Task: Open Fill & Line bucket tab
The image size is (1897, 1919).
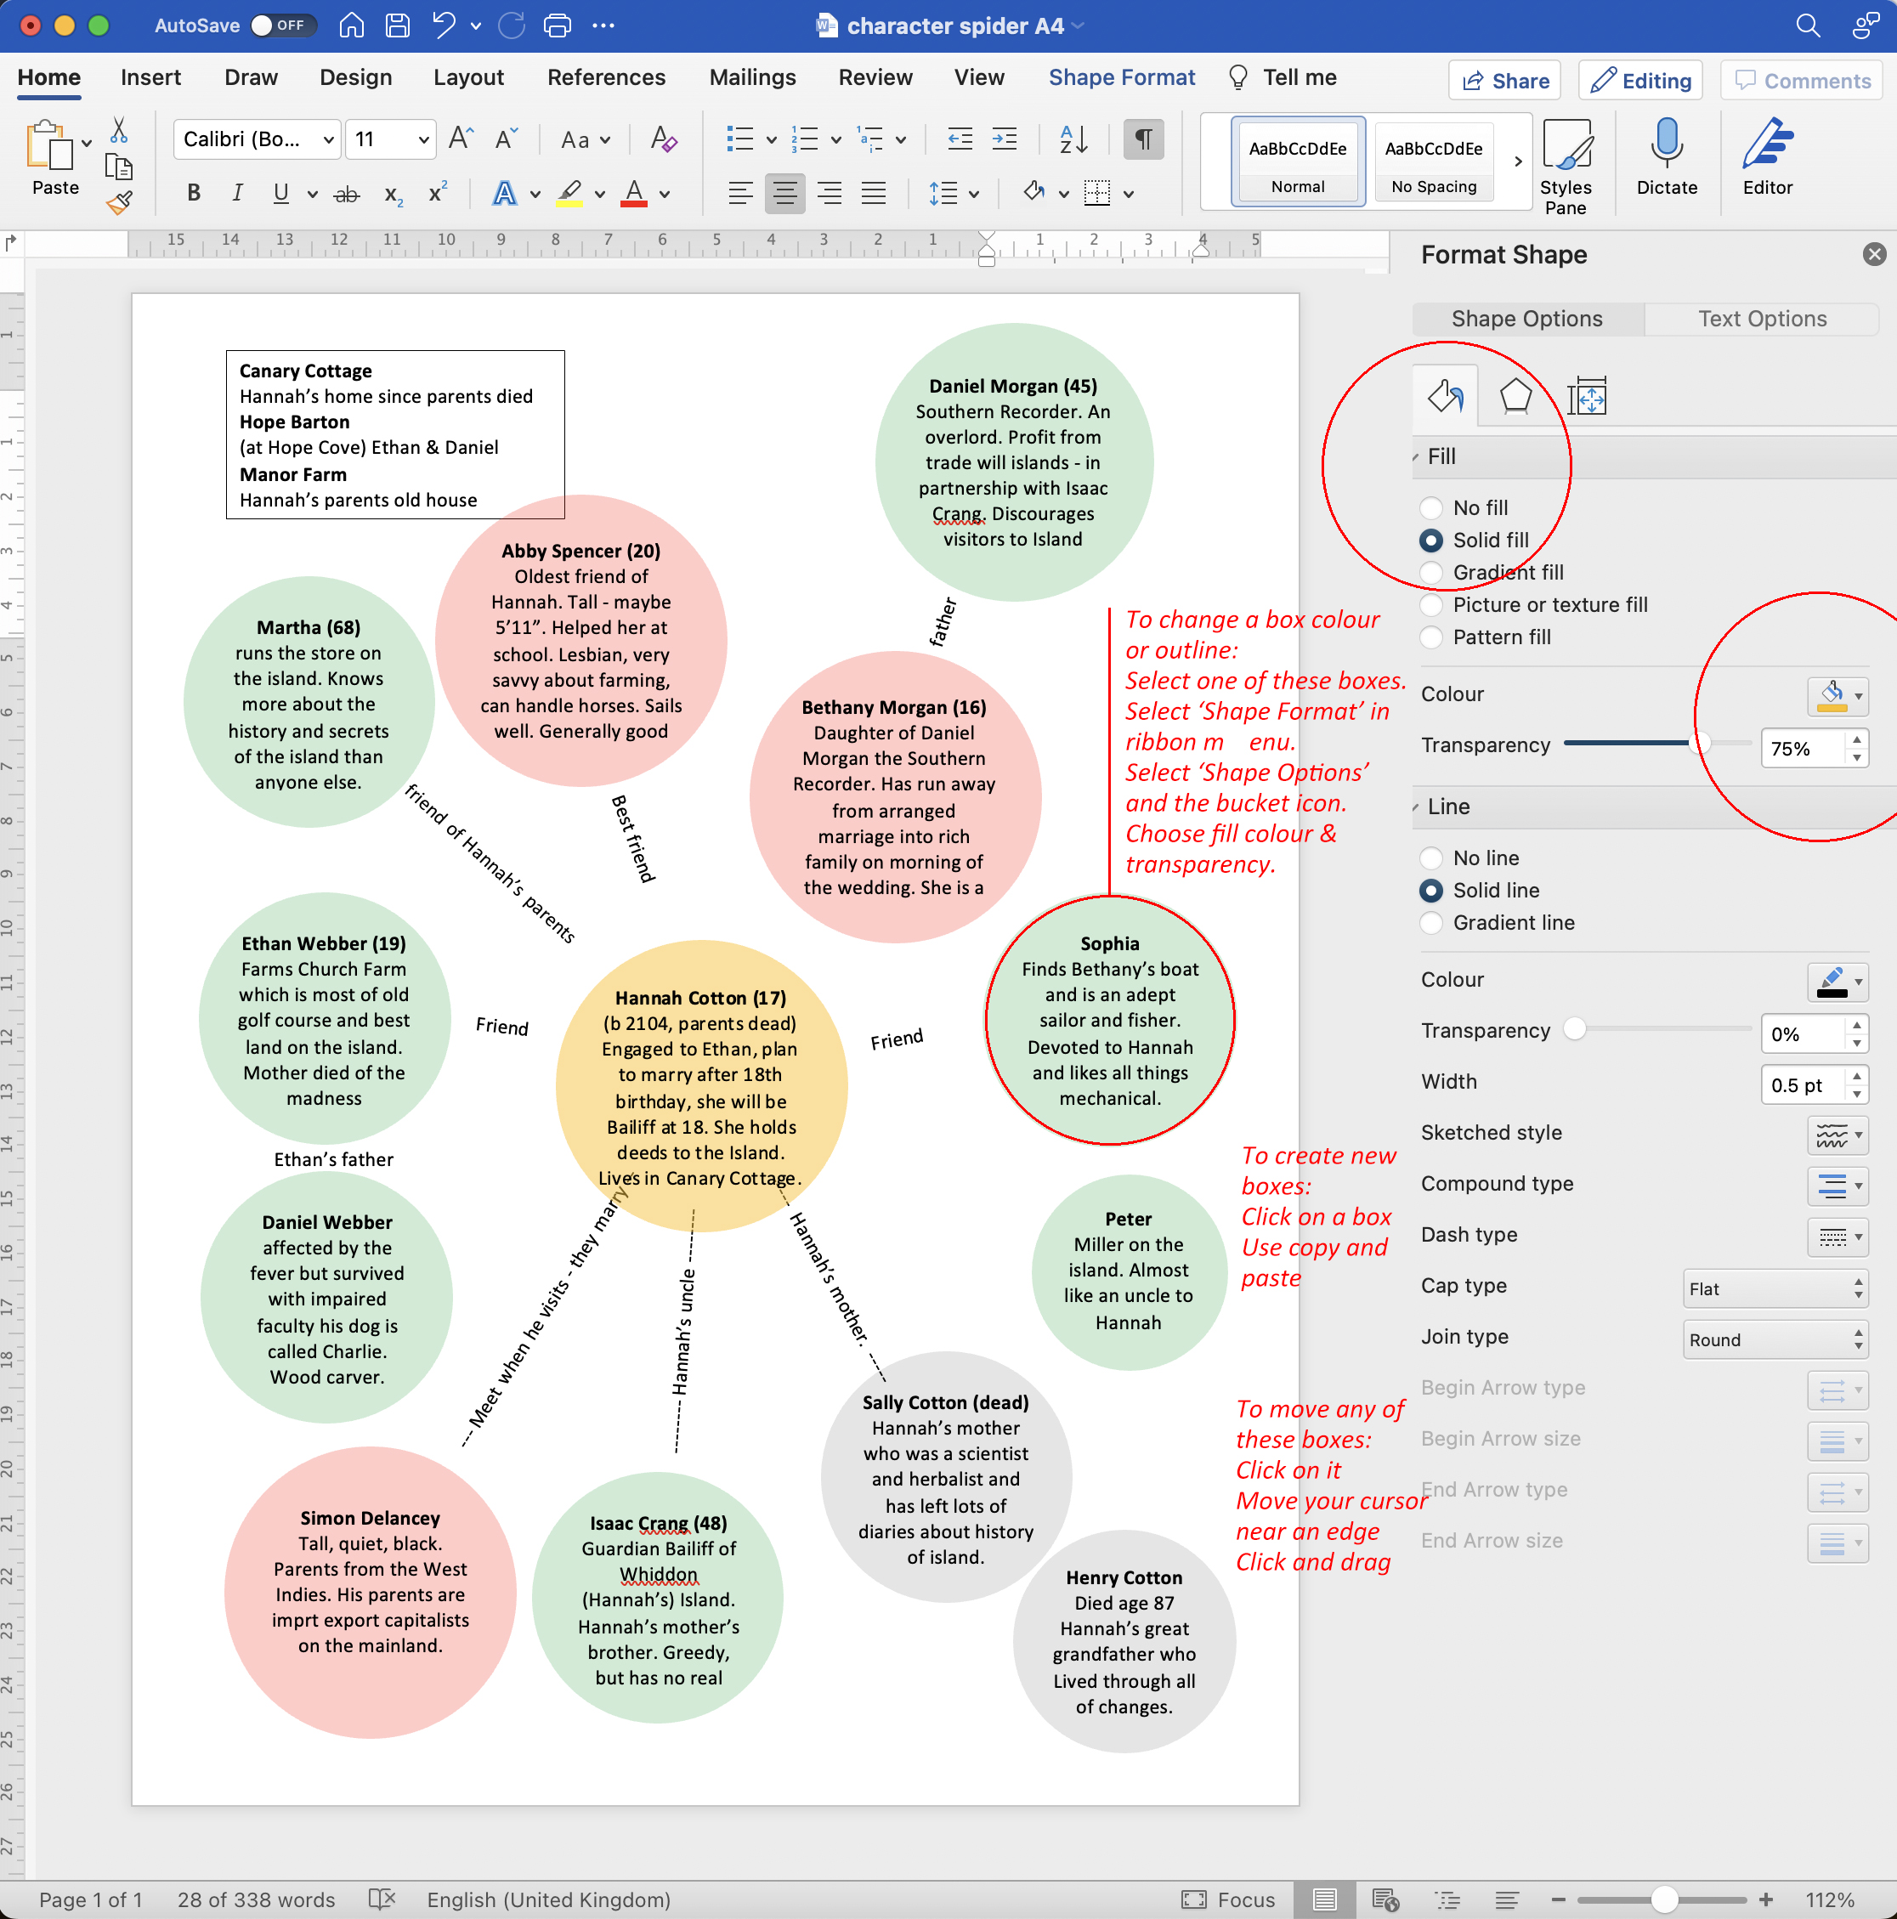Action: [x=1445, y=396]
